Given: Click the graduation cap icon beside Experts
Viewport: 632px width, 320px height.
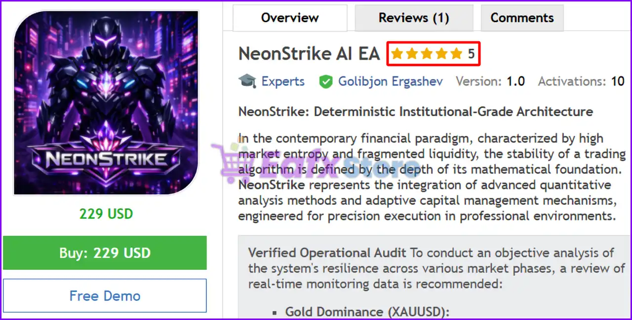Looking at the screenshot, I should pos(247,81).
